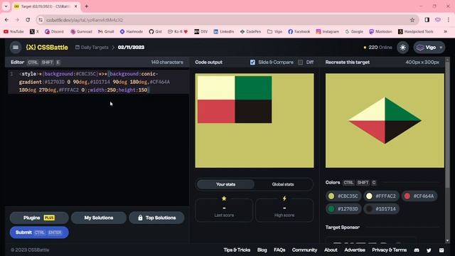Viewport: 455px width, 256px height.
Task: Copy color #CBC35C swatch
Action: (x=343, y=196)
